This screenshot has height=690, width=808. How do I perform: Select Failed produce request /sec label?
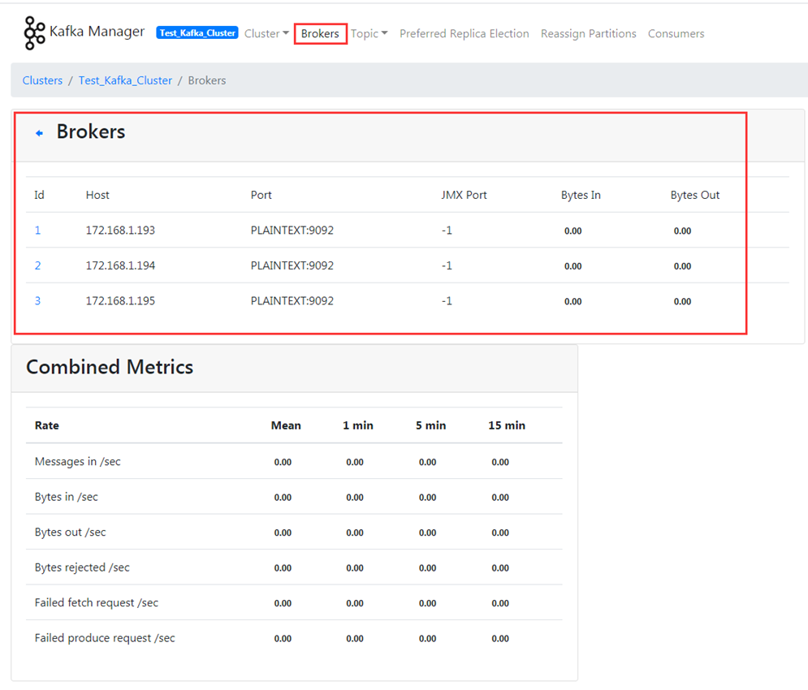pyautogui.click(x=105, y=638)
